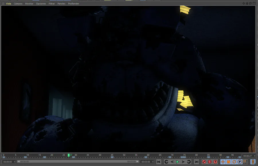The image size is (258, 166).
Task: Click the green playhead at frame 27
Action: coord(69,155)
